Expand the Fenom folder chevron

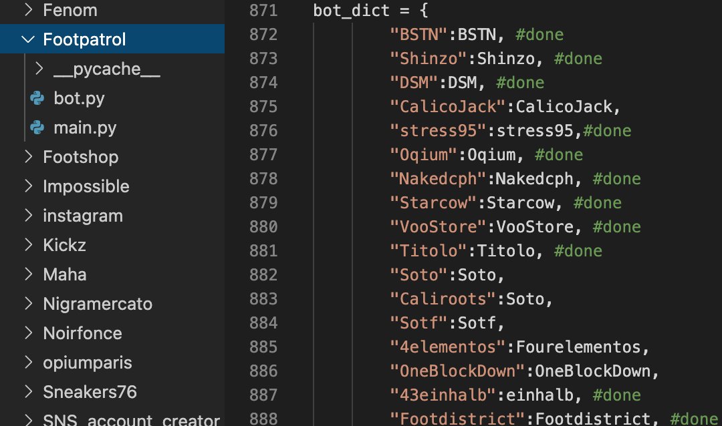pyautogui.click(x=29, y=9)
